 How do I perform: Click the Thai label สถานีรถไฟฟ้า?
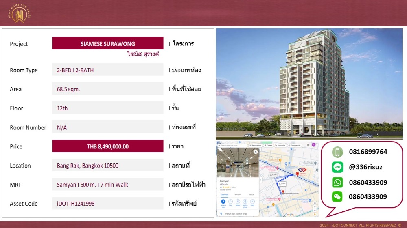click(189, 185)
